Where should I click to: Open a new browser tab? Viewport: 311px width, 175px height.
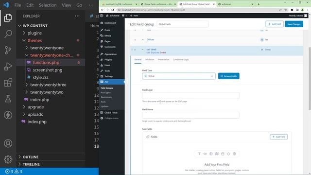[259, 4]
